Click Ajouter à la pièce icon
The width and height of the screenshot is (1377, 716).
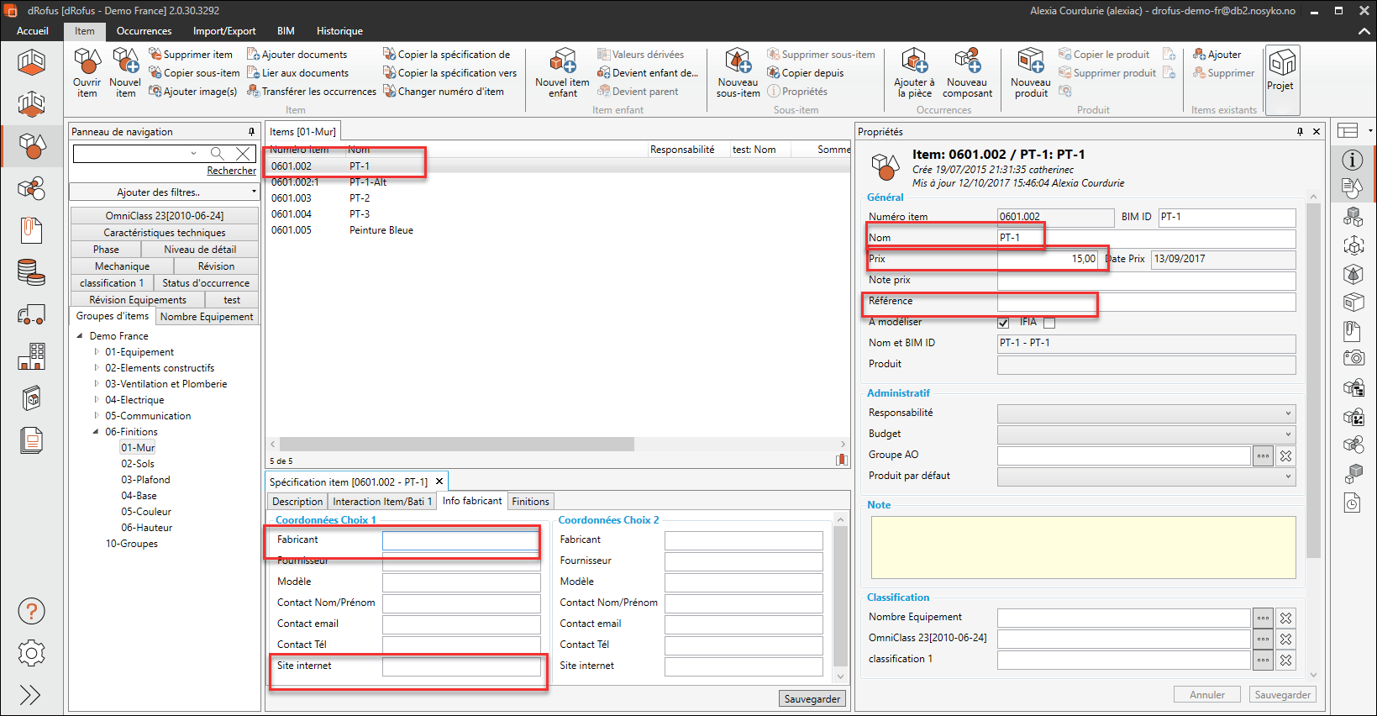tap(914, 63)
